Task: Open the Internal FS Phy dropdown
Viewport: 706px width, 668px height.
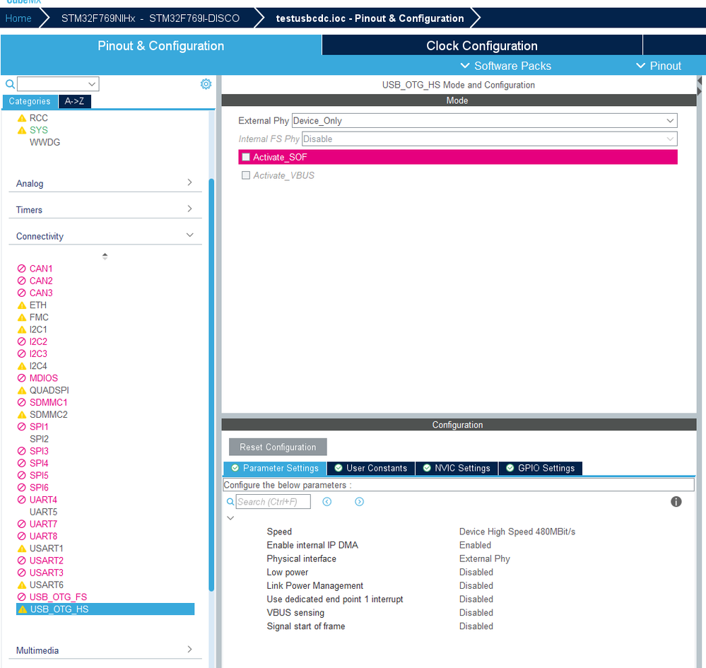Action: [x=490, y=139]
